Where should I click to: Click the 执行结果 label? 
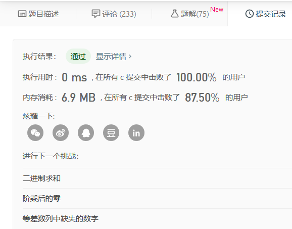pyautogui.click(x=39, y=57)
